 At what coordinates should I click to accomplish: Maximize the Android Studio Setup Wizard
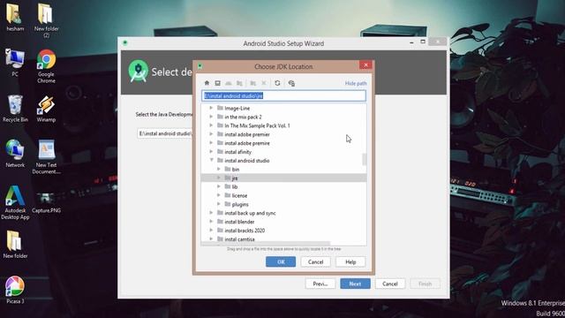(423, 42)
